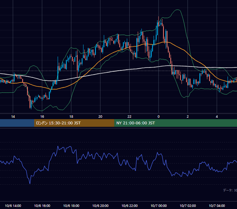Click the 10/7 04:00 date label
Viewport: 237px width, 209px height.
[x=217, y=206]
